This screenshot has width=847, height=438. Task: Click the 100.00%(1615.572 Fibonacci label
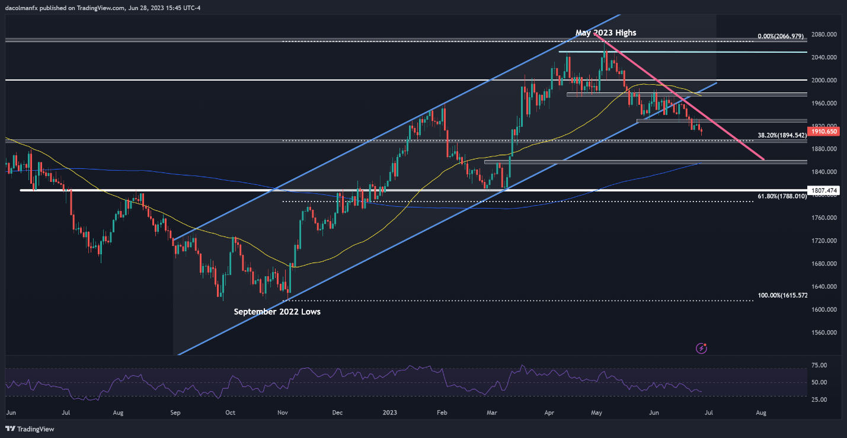coord(782,295)
